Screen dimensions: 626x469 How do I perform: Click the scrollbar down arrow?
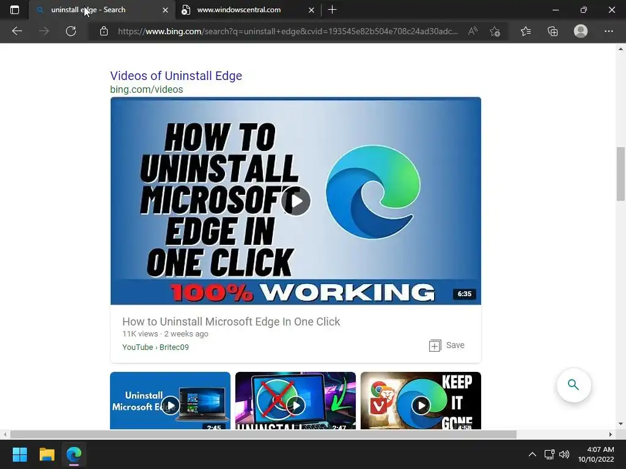tap(620, 424)
